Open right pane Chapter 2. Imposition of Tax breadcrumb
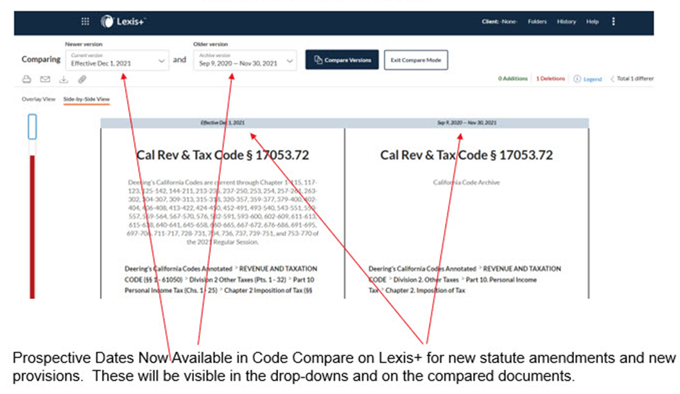Viewport: 680px width, 394px height. coord(425,291)
